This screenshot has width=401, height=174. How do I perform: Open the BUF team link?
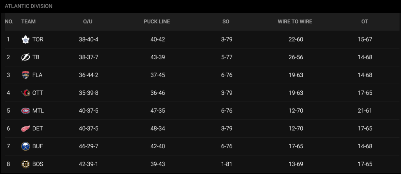(x=38, y=146)
